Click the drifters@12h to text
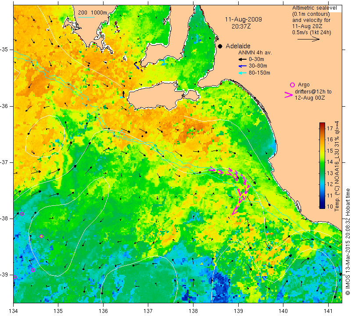This screenshot has height=316, width=351. pos(313,92)
